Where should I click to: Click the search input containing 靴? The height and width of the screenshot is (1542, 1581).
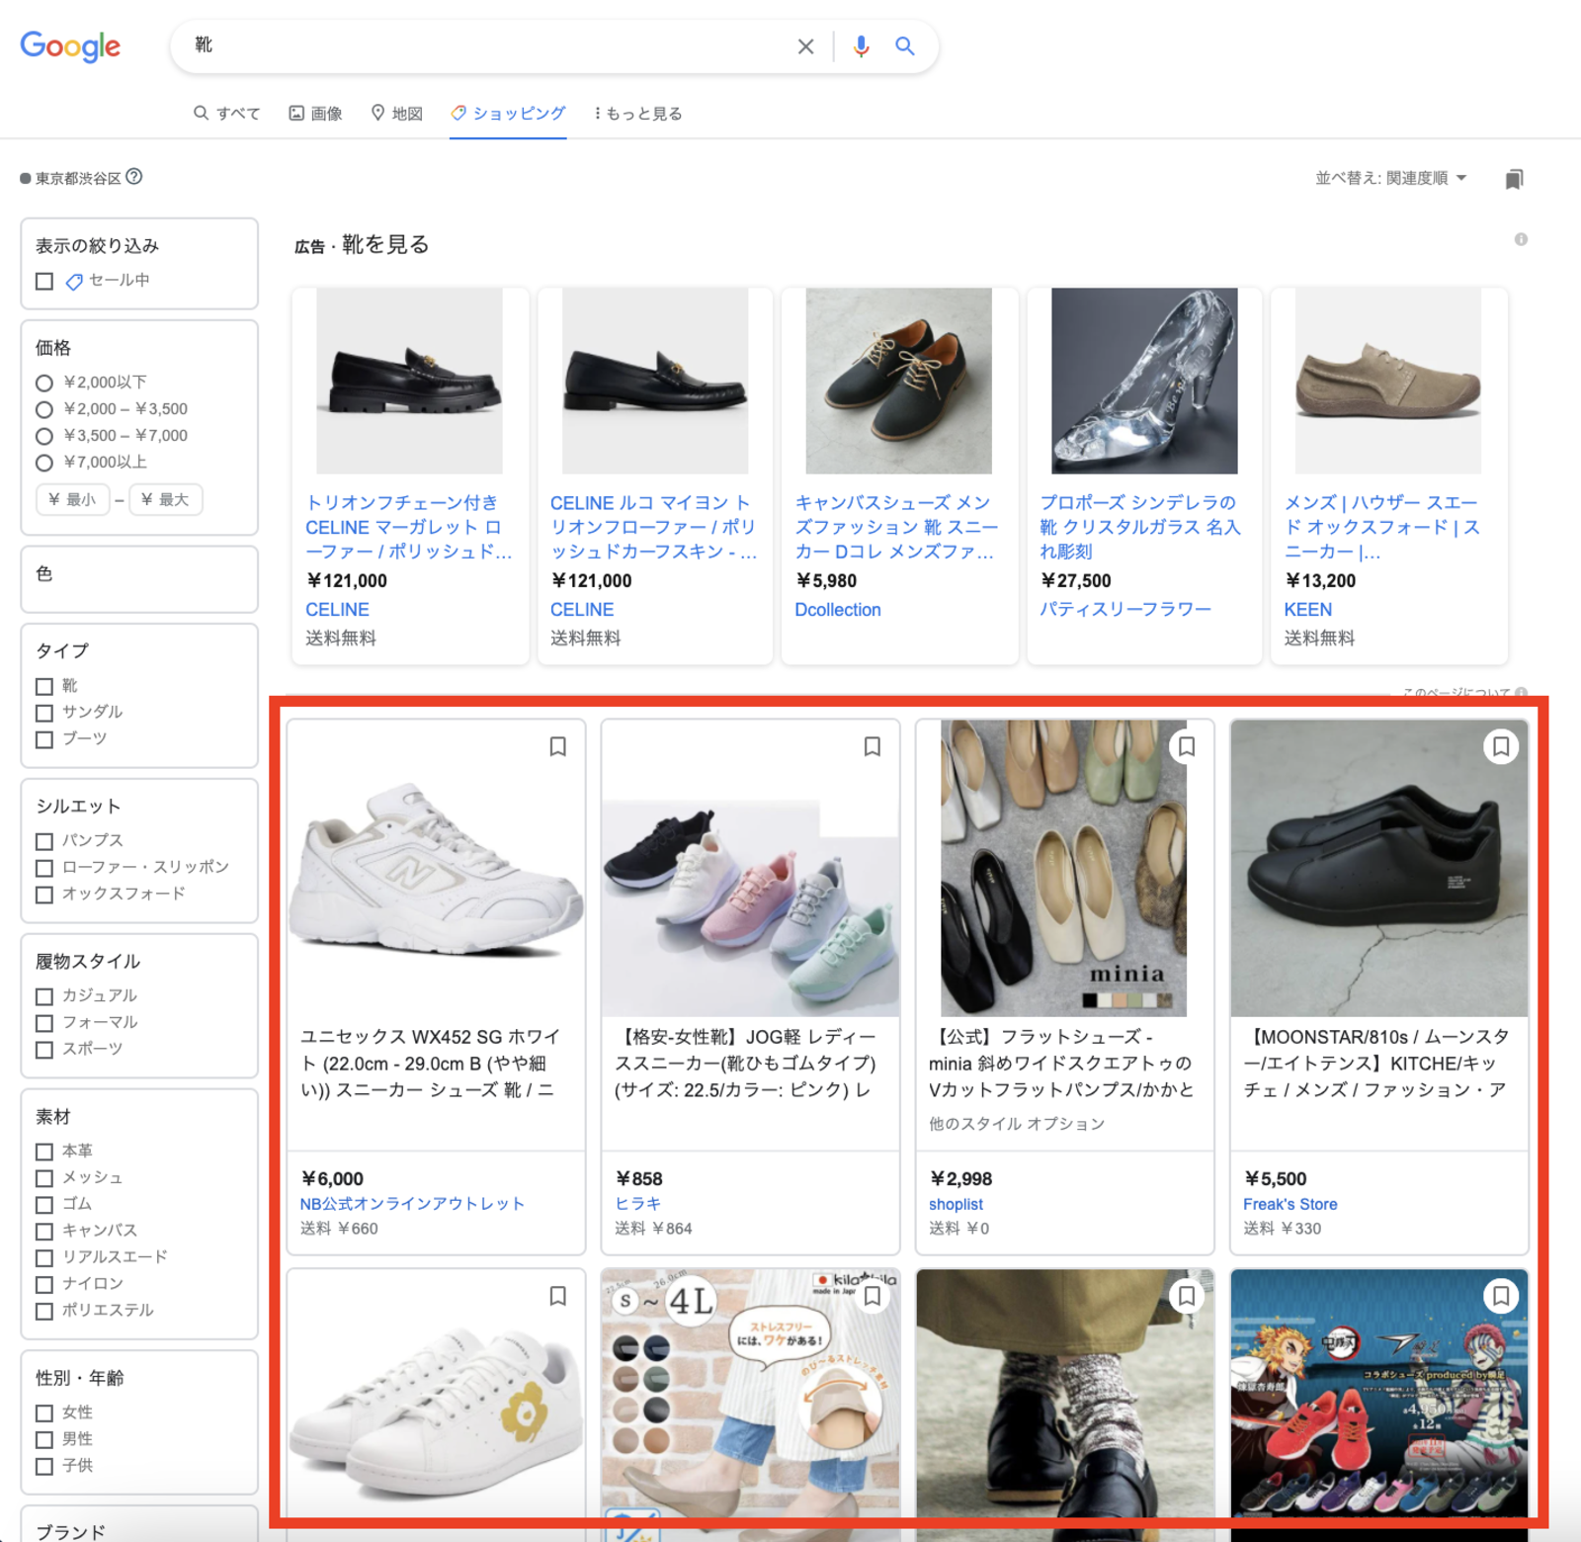(489, 45)
